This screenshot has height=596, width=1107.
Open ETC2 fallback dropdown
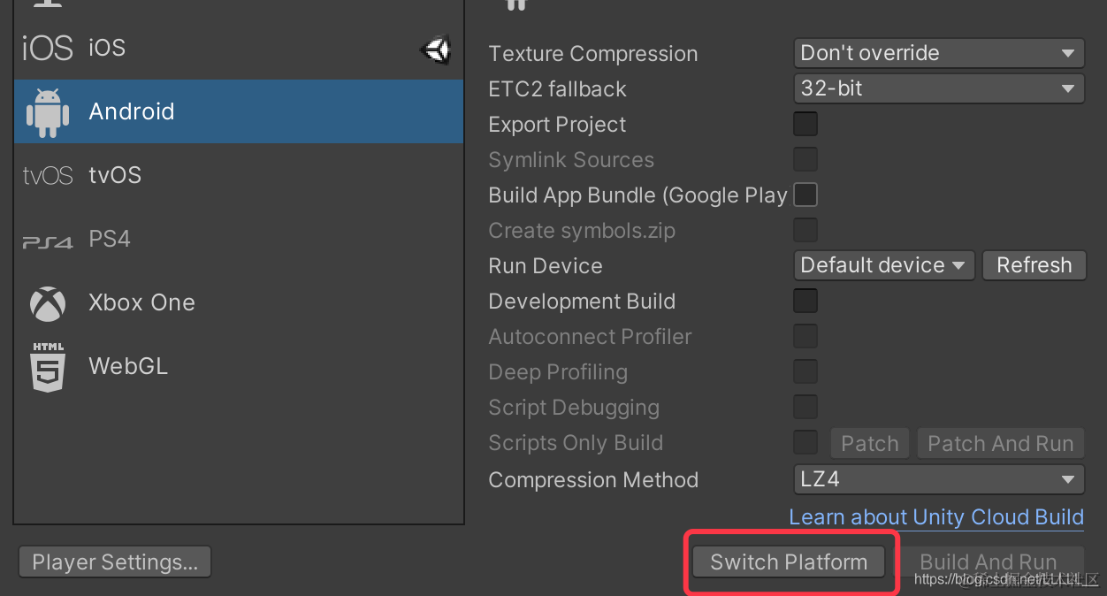pyautogui.click(x=938, y=88)
